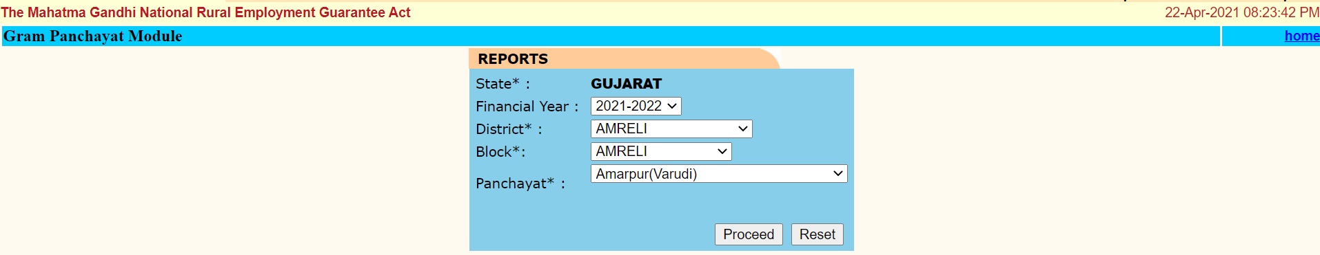Click the State* field label
Screen dimensions: 1320x255
click(x=502, y=84)
